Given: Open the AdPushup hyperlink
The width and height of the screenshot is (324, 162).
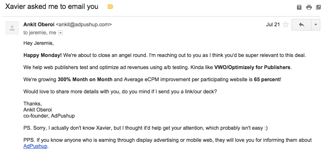Looking at the screenshot, I should [x=36, y=146].
